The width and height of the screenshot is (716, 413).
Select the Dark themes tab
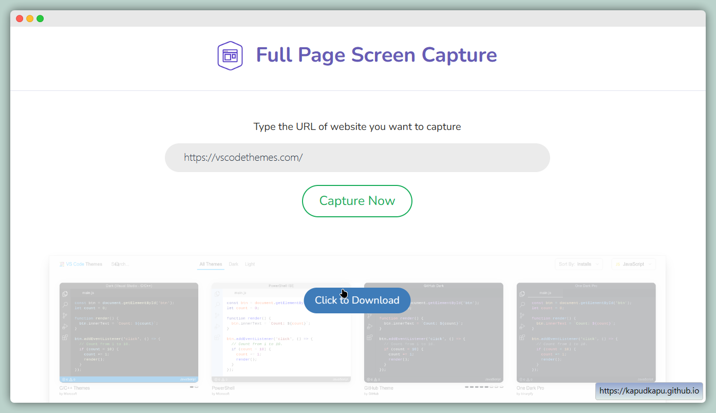click(x=234, y=264)
